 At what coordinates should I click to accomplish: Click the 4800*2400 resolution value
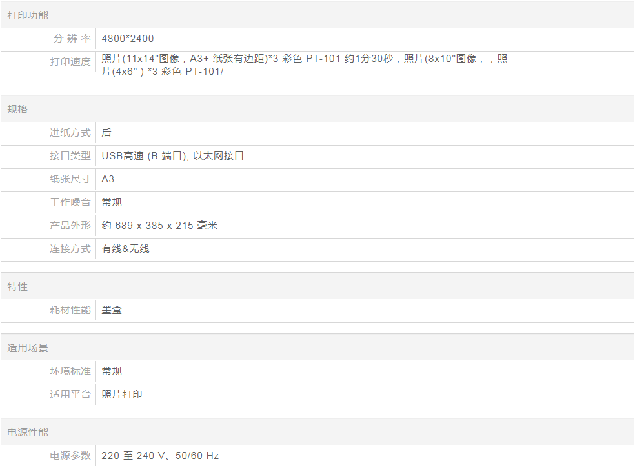coord(128,39)
